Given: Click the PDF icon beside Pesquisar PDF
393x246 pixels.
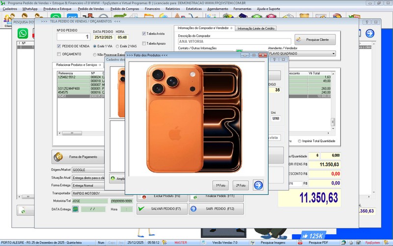Looking at the screenshot, I should coord(300,243).
